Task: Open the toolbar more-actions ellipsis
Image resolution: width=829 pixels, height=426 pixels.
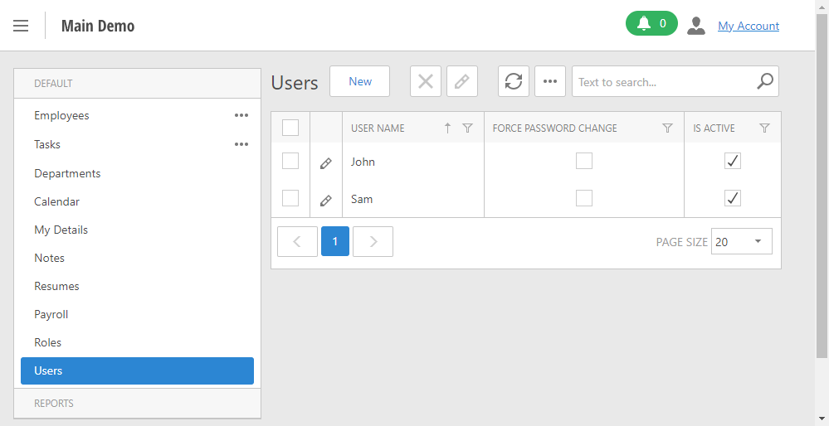Action: click(x=550, y=81)
